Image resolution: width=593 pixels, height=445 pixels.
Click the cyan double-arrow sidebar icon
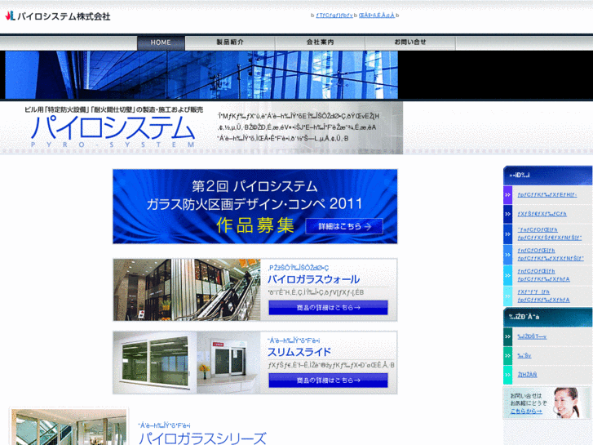pos(507,275)
